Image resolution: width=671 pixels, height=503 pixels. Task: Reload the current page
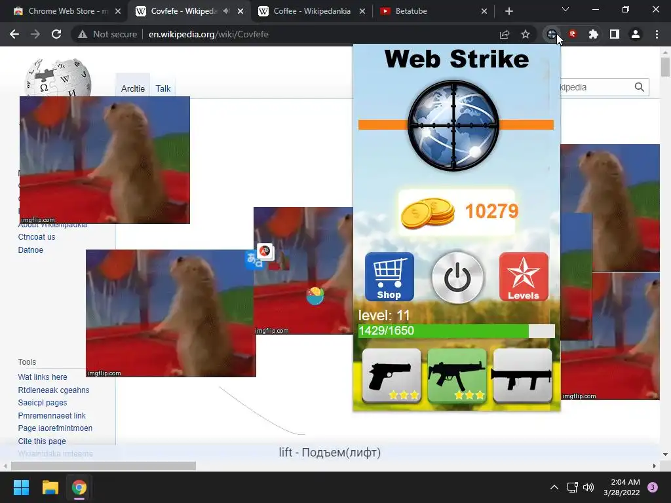[x=56, y=34]
